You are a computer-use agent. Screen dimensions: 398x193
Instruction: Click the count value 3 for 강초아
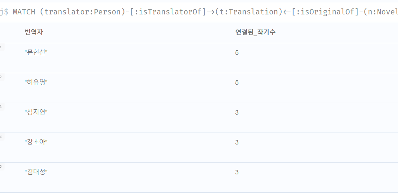coord(237,142)
